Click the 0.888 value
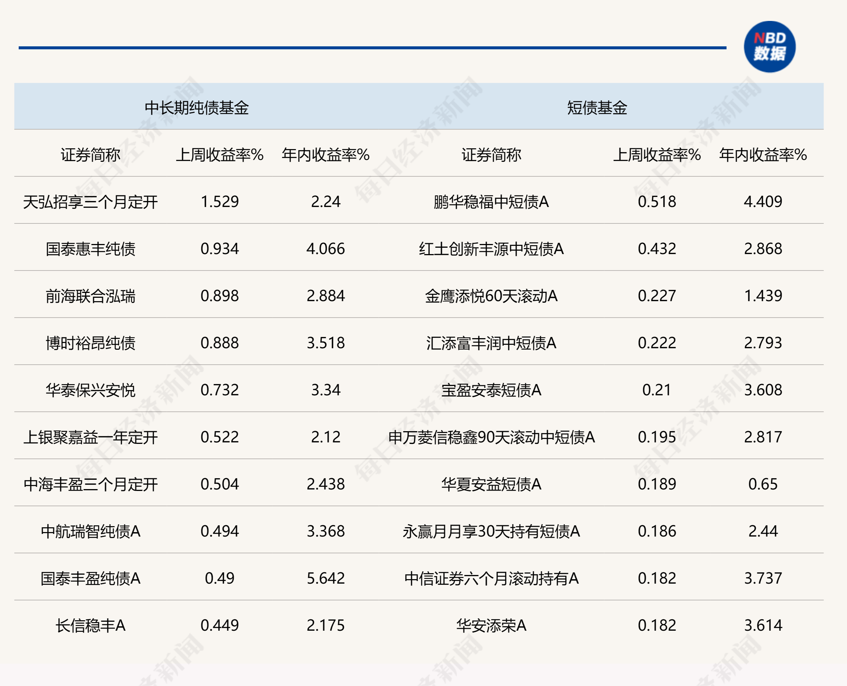The image size is (847, 686). [x=219, y=343]
